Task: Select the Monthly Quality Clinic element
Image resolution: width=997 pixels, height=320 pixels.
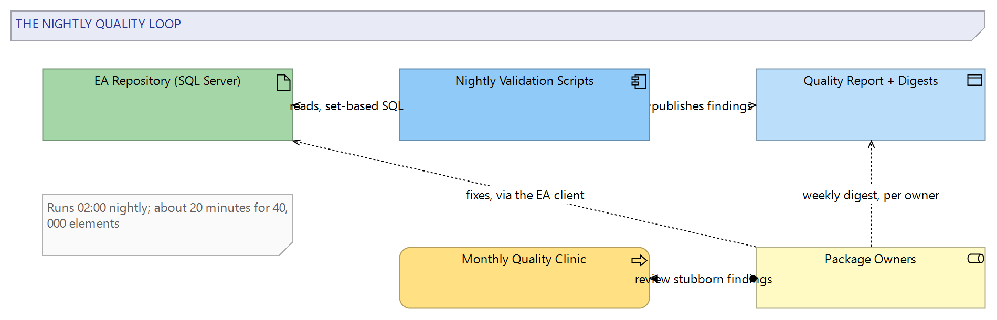Action: coord(524,278)
